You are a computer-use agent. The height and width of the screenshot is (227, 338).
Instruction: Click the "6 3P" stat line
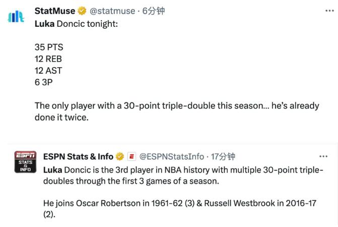(44, 82)
